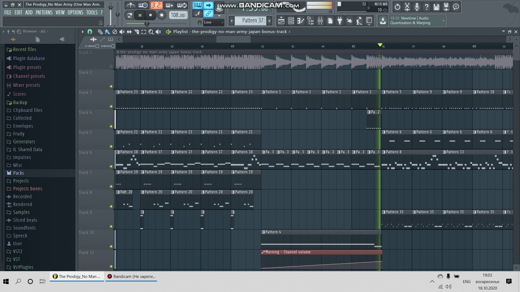Toggle loop recording button
Viewport: 520px width, 292px height.
click(x=182, y=5)
